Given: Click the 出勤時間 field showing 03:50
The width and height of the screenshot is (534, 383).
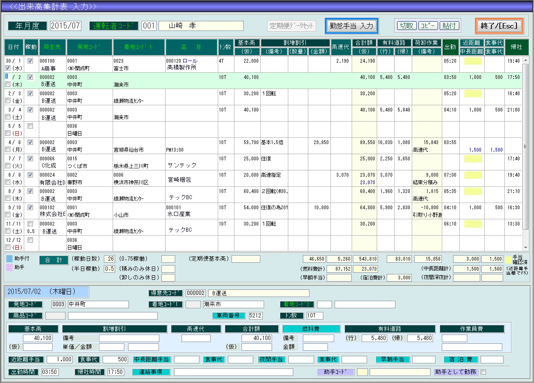Looking at the screenshot, I should tap(50, 372).
